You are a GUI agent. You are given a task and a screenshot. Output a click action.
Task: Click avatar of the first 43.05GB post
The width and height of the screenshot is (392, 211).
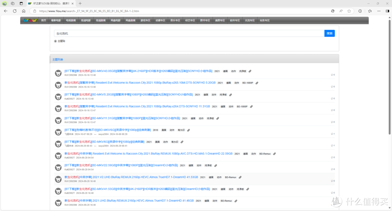[x=58, y=73]
